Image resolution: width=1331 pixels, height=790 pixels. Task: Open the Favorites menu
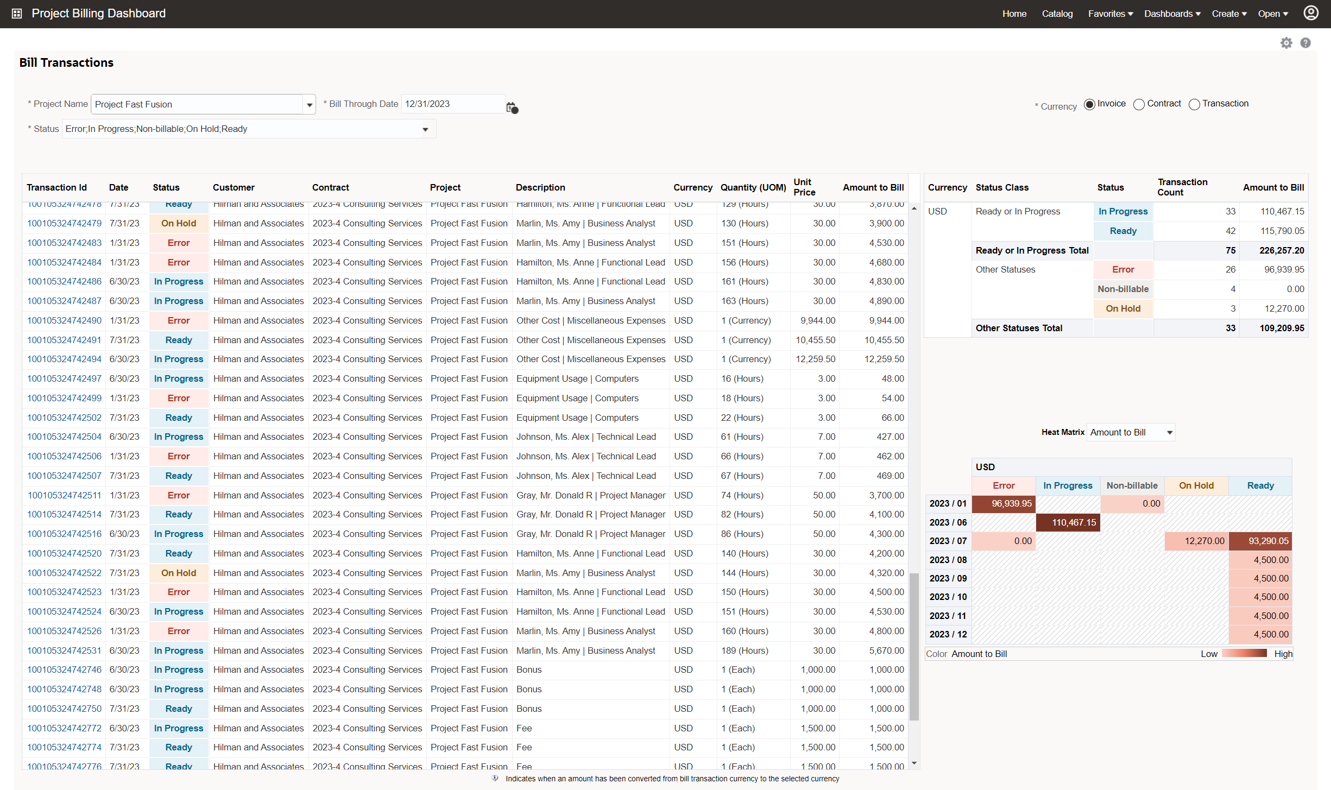tap(1110, 14)
